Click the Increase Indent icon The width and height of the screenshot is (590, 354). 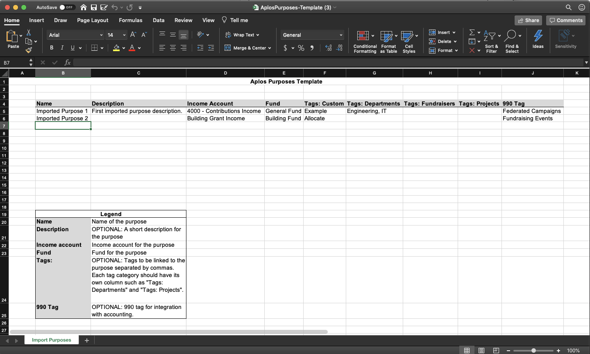click(x=211, y=48)
